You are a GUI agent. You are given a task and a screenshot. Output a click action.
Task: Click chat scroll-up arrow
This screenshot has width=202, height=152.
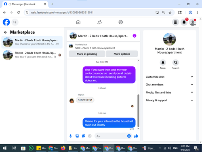coord(138,61)
